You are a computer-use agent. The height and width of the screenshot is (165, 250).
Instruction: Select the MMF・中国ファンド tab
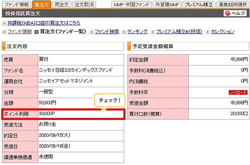[x=131, y=5]
